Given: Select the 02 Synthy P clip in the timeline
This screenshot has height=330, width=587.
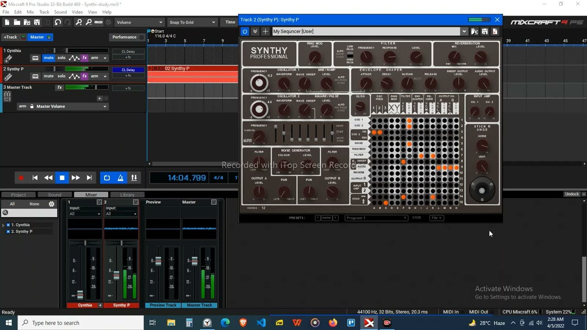Looking at the screenshot, I should click(193, 74).
